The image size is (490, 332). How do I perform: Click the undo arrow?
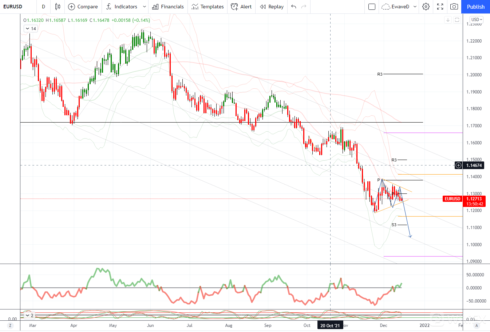point(294,7)
